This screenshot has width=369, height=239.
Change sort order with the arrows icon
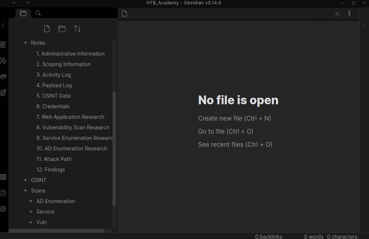(x=78, y=29)
